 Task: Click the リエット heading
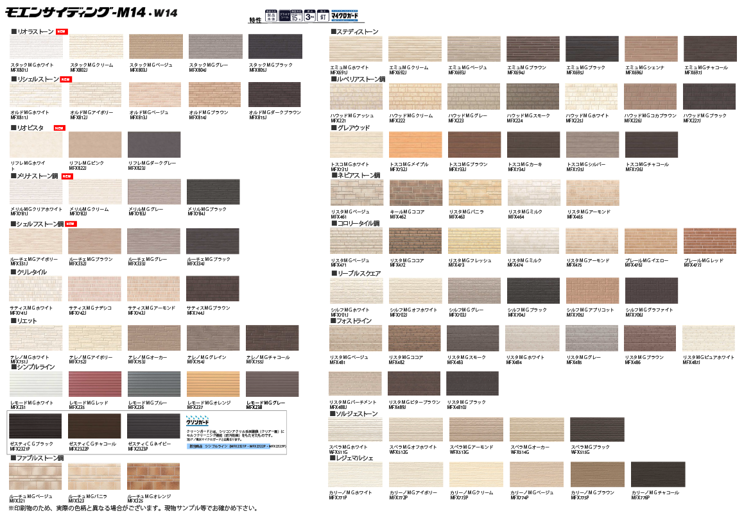(x=24, y=321)
